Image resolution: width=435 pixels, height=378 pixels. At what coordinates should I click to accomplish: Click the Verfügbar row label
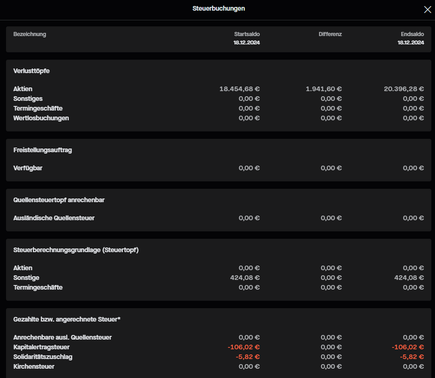point(28,168)
